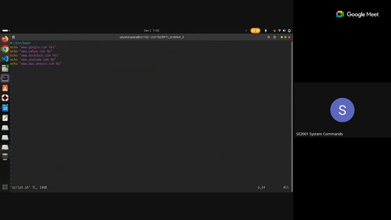Click the volume speaker icon in top bar
This screenshot has height=220, width=391.
pos(284,31)
